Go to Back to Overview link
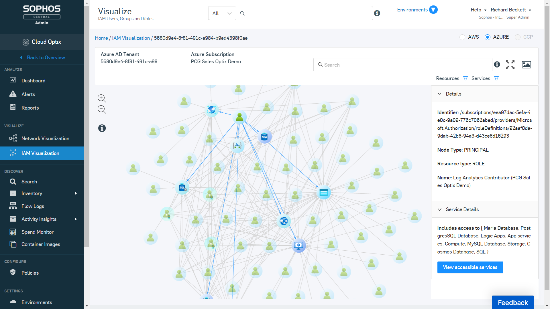Screen dimensions: 550x309 (x=46, y=58)
